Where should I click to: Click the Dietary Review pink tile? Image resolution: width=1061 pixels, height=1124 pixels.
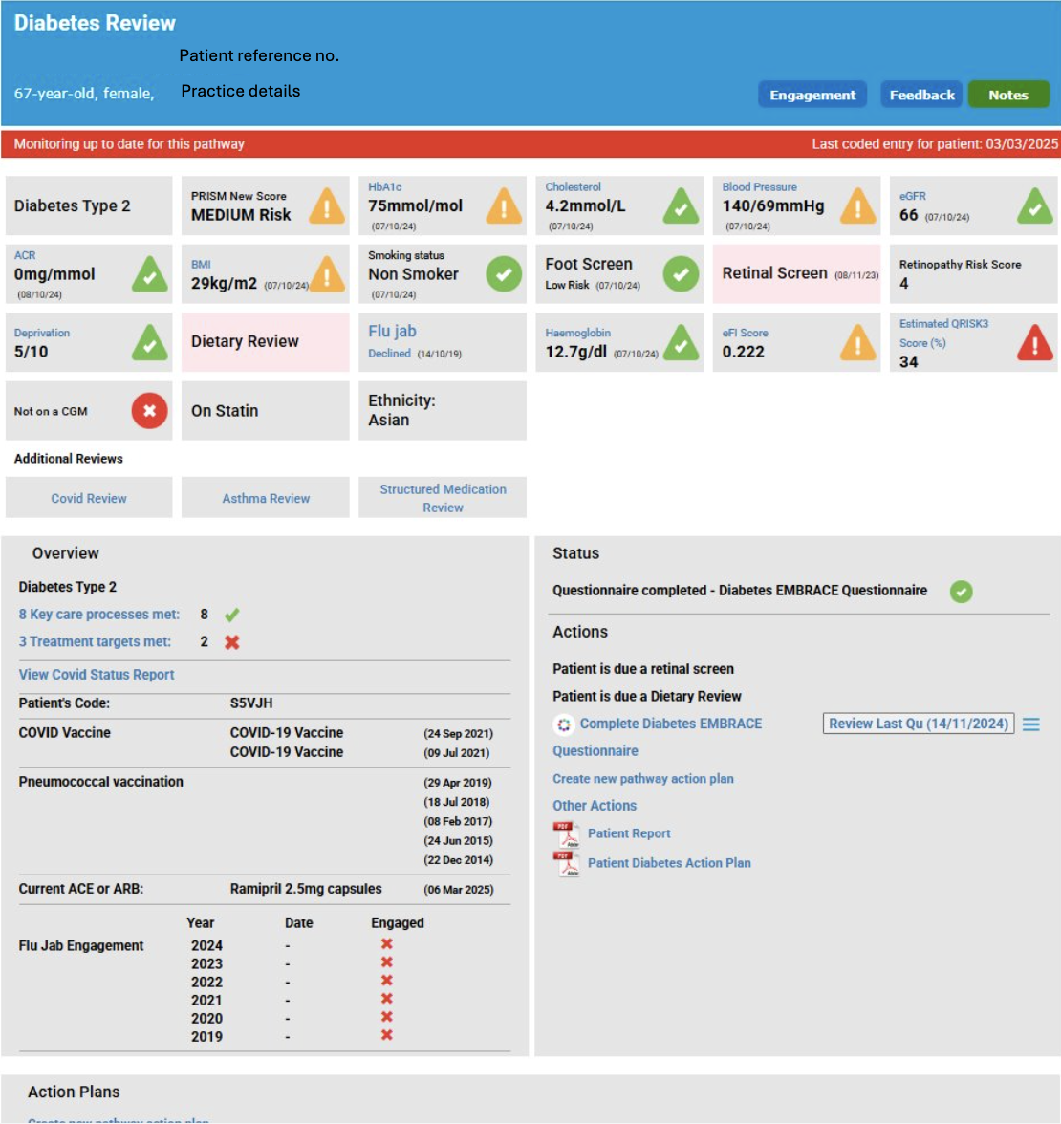266,342
